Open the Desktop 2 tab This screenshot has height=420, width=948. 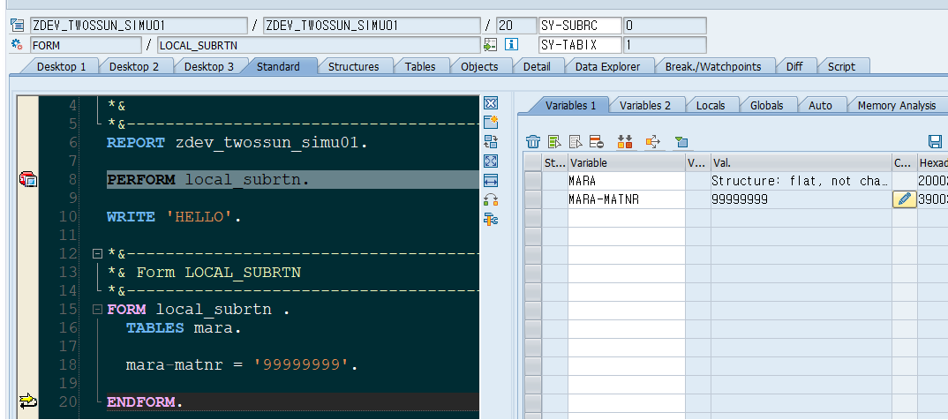[x=133, y=66]
